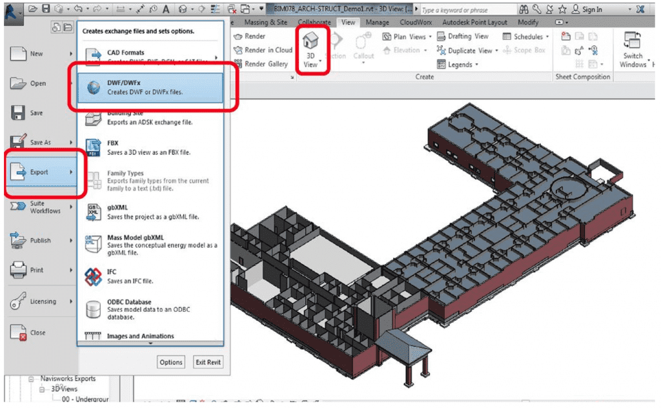The image size is (661, 408).
Task: Select the CloudWorx ribbon tab
Action: [416, 23]
